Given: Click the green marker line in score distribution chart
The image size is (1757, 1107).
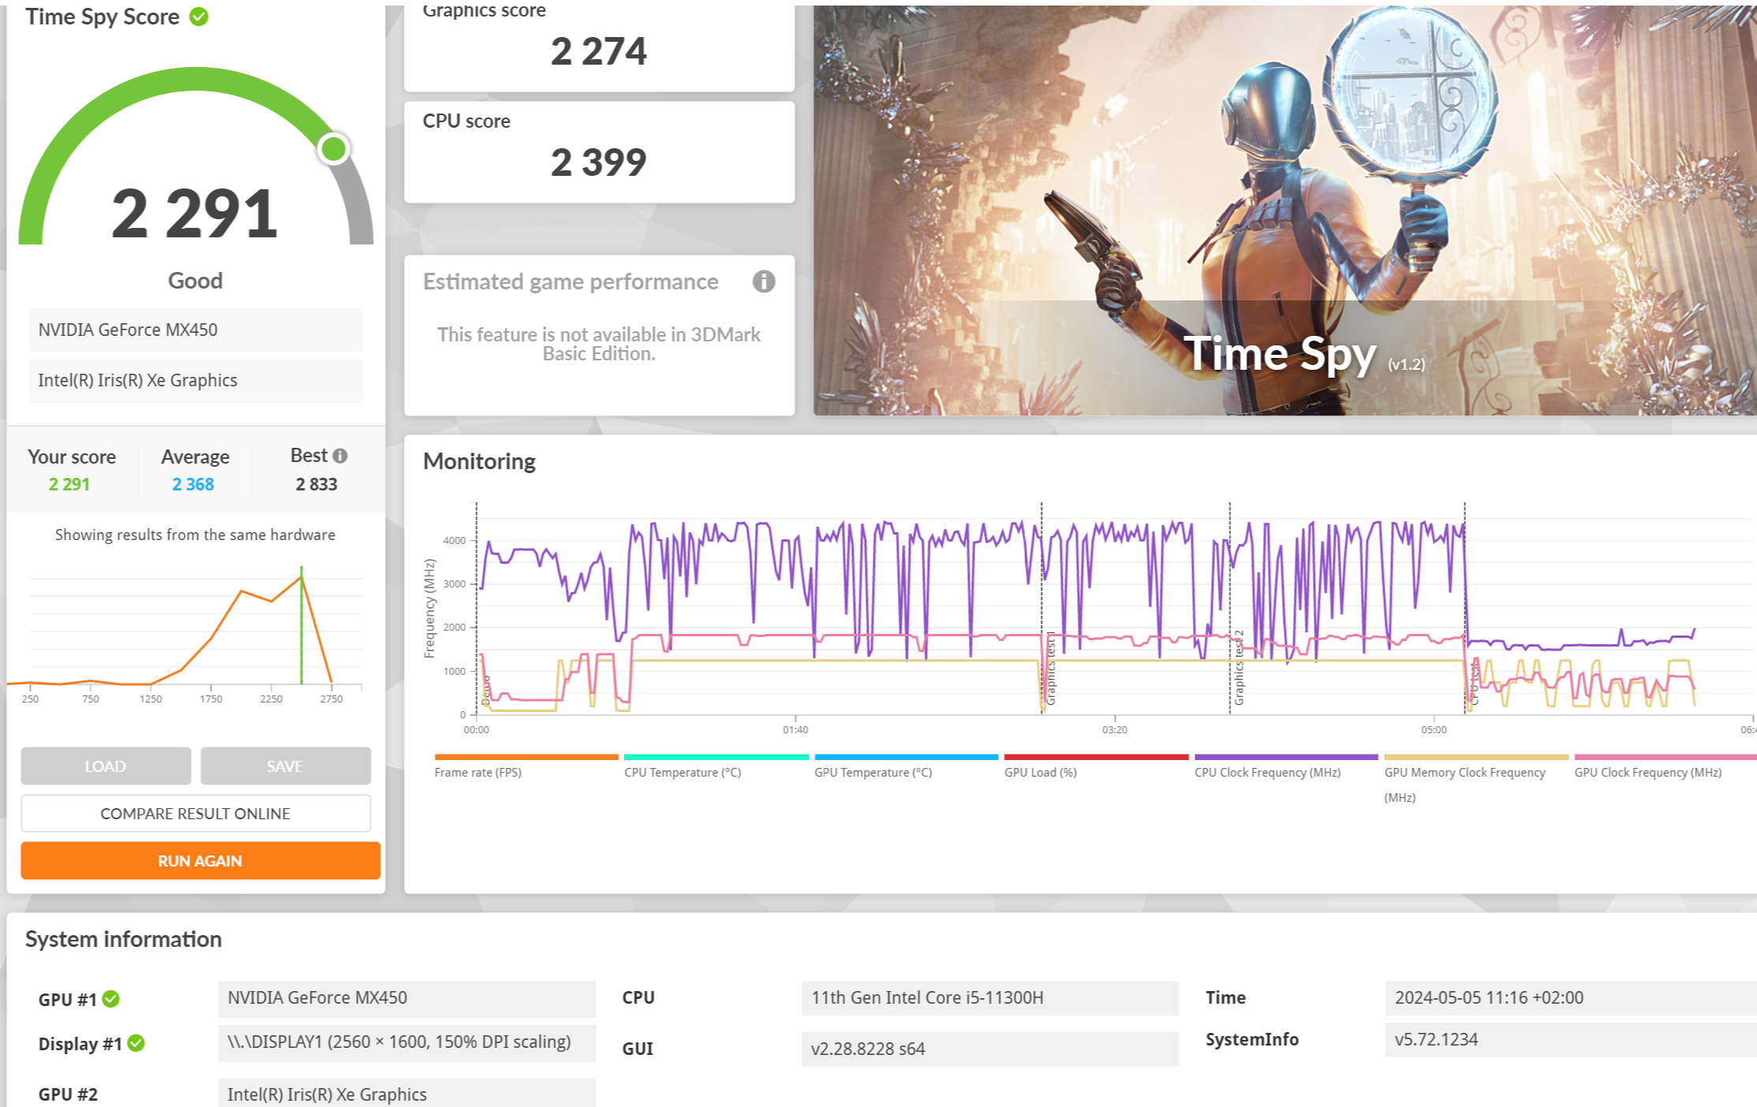Looking at the screenshot, I should 301,624.
